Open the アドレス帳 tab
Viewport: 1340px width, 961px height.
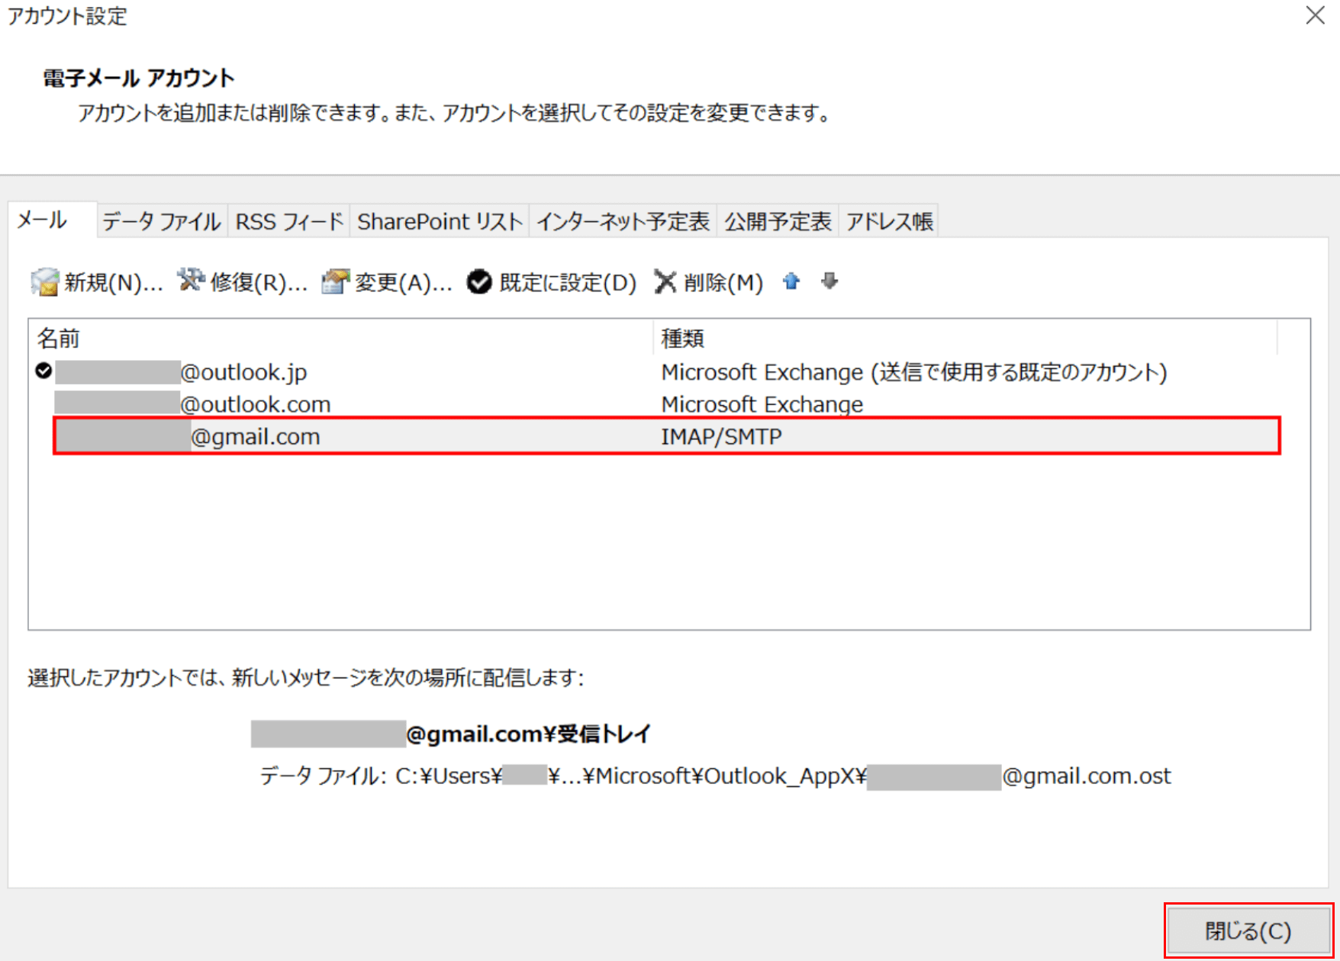click(889, 222)
